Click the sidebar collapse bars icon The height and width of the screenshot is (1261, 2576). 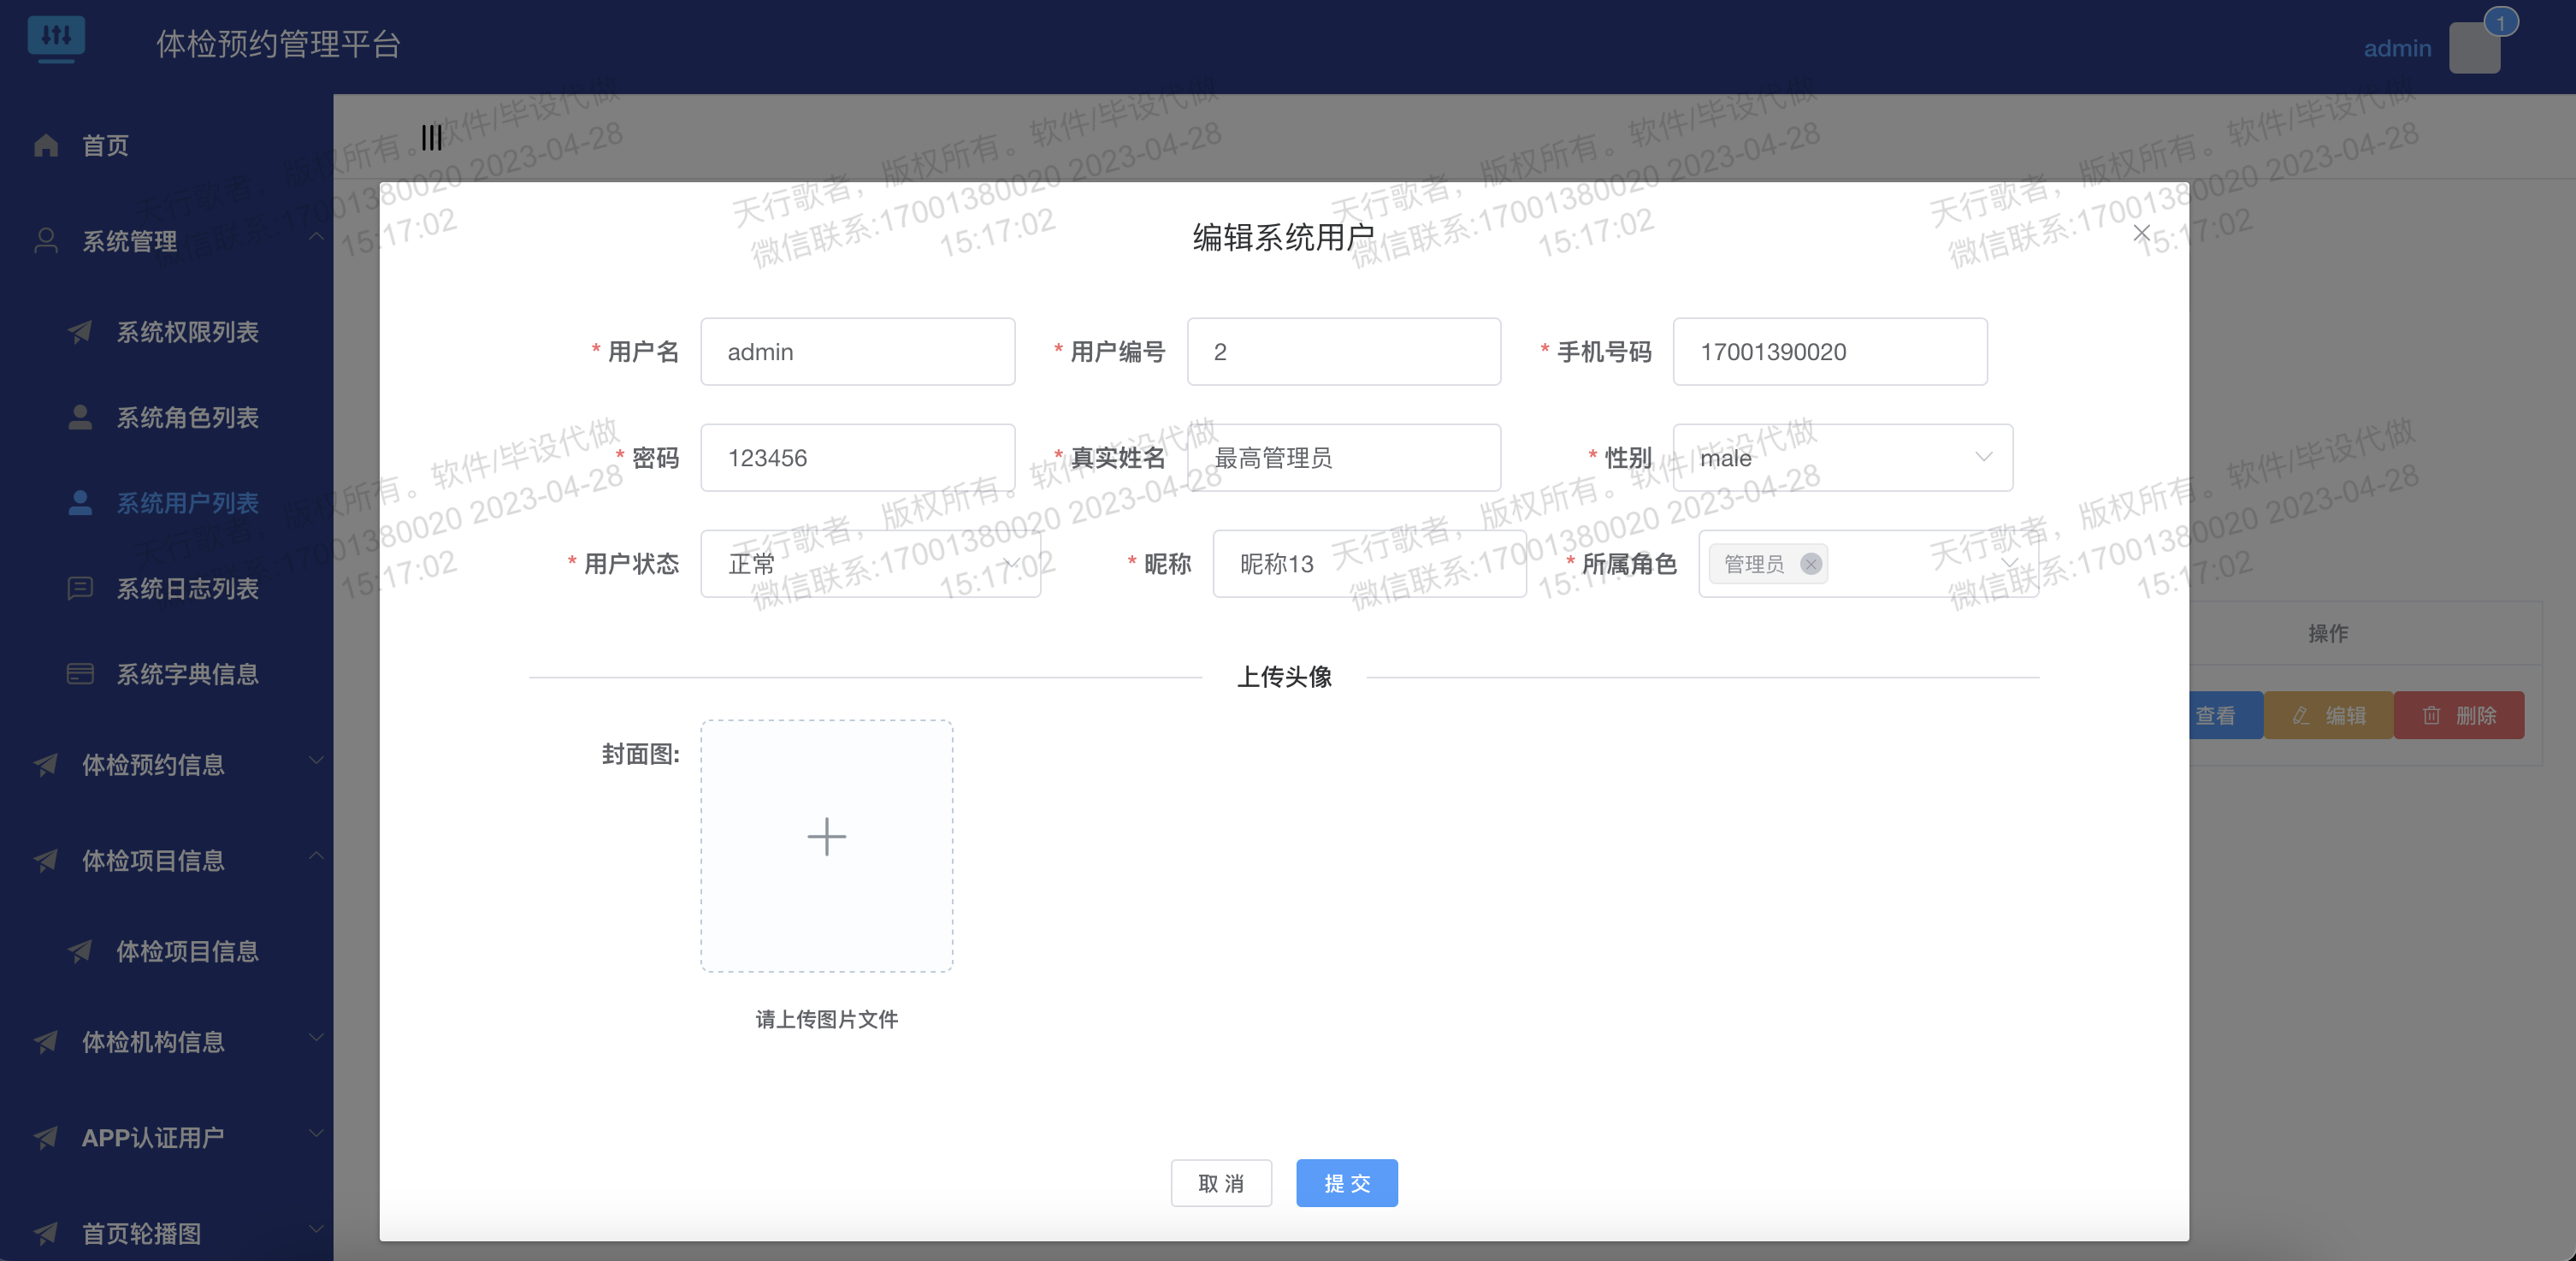(431, 138)
